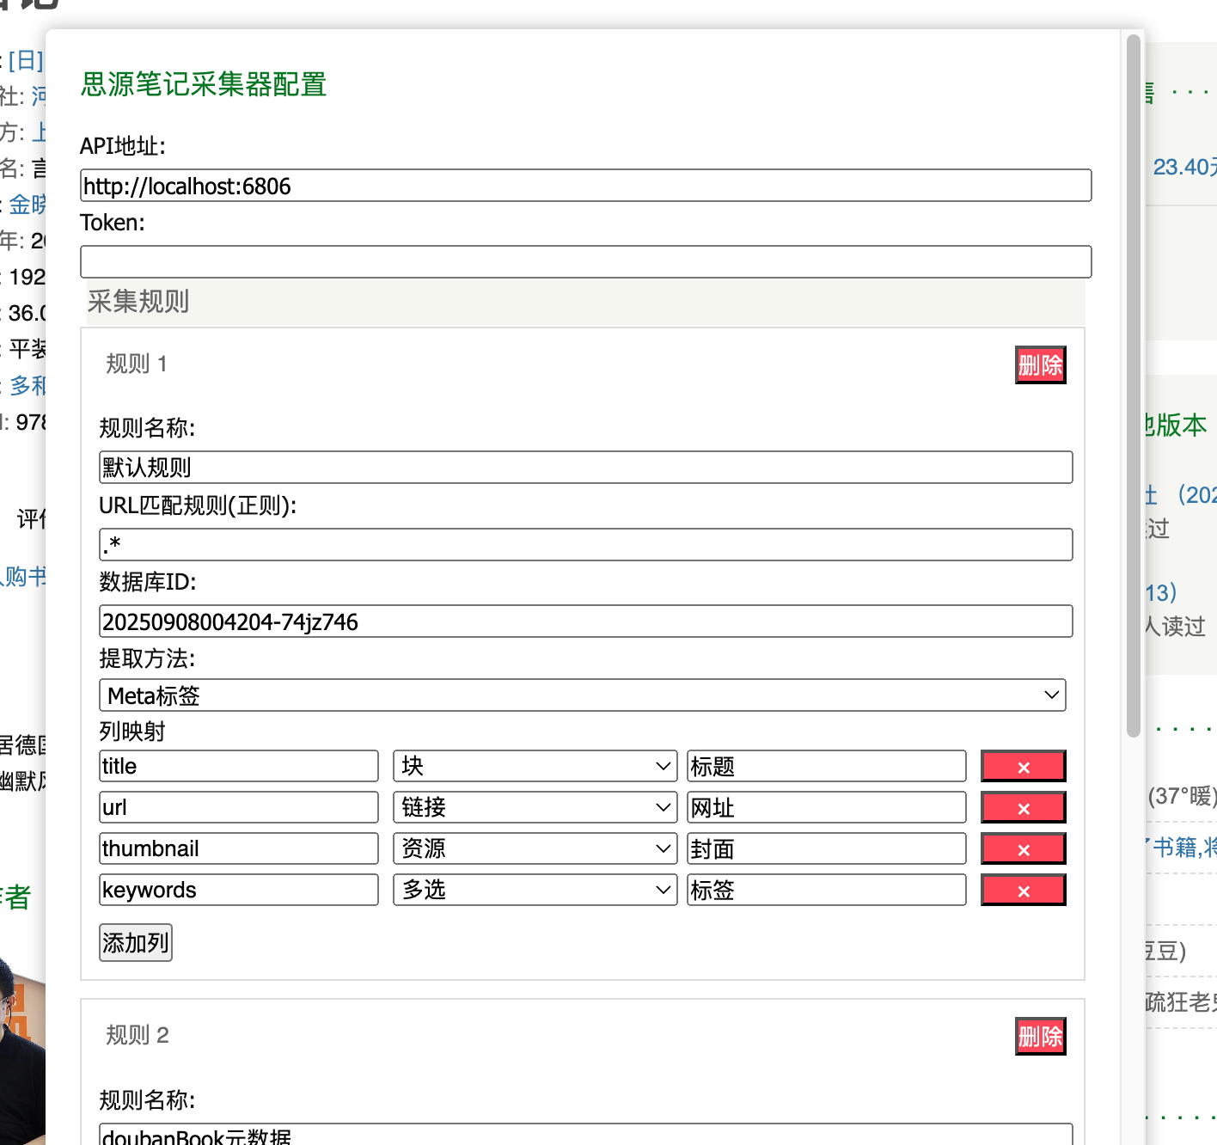Click the 规则名称 field containing 默认规则
The height and width of the screenshot is (1145, 1217).
point(585,468)
